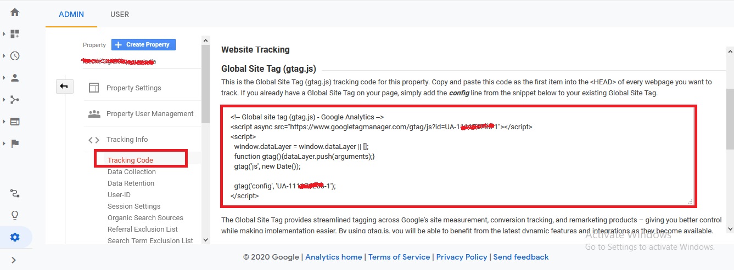Click the function gtag() code line
Image resolution: width=734 pixels, height=270 pixels.
pos(304,156)
